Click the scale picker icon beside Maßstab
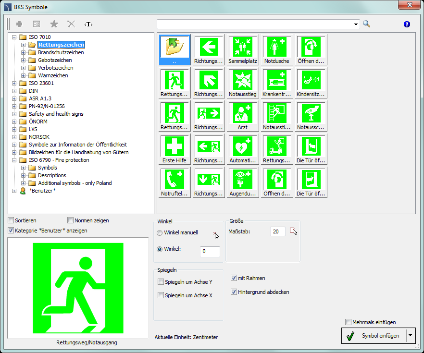Viewport: 424px width, 353px height. [x=293, y=231]
